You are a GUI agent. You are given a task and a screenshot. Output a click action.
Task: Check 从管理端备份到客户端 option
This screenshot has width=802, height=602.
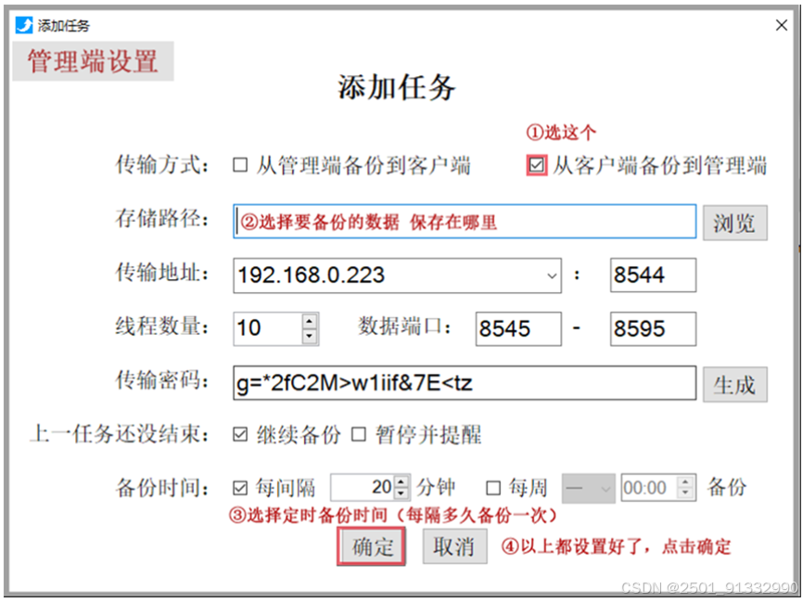pos(240,165)
